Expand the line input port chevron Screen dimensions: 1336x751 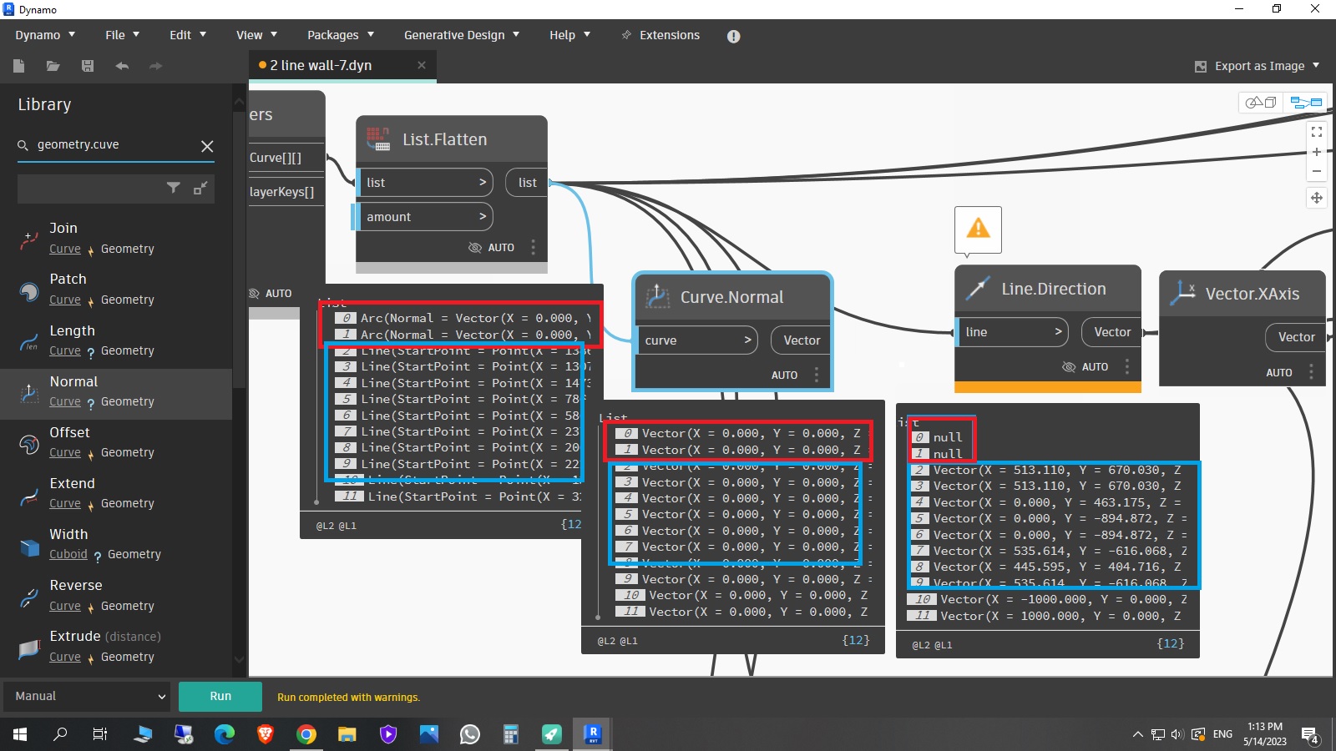click(x=1059, y=332)
